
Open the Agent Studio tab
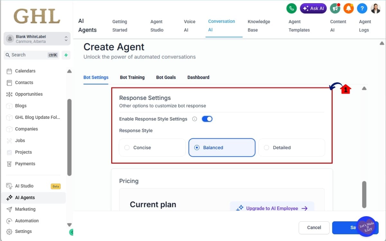pos(157,26)
